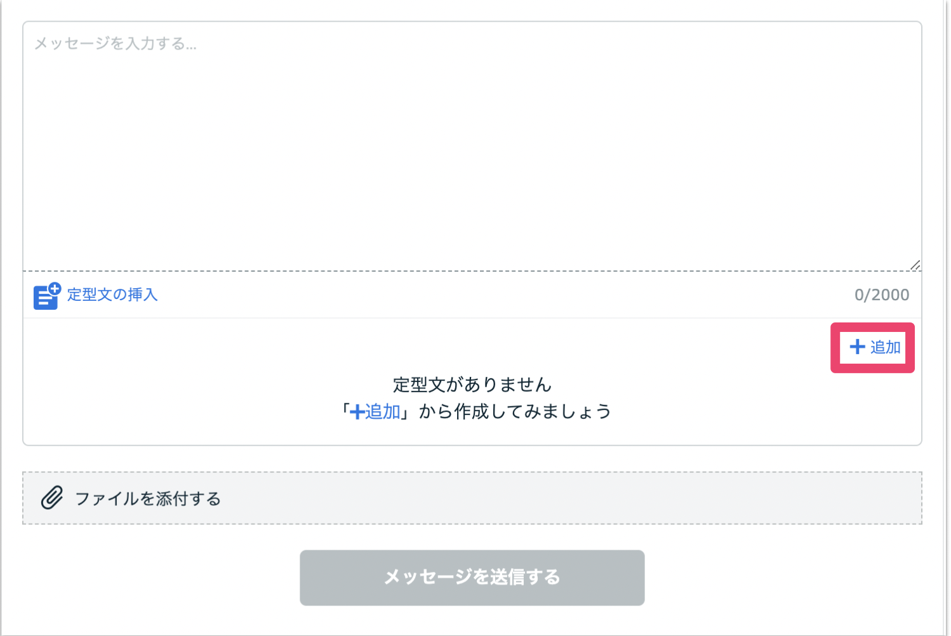
Task: Click the pink highlight border around 追加
Action: [x=835, y=347]
